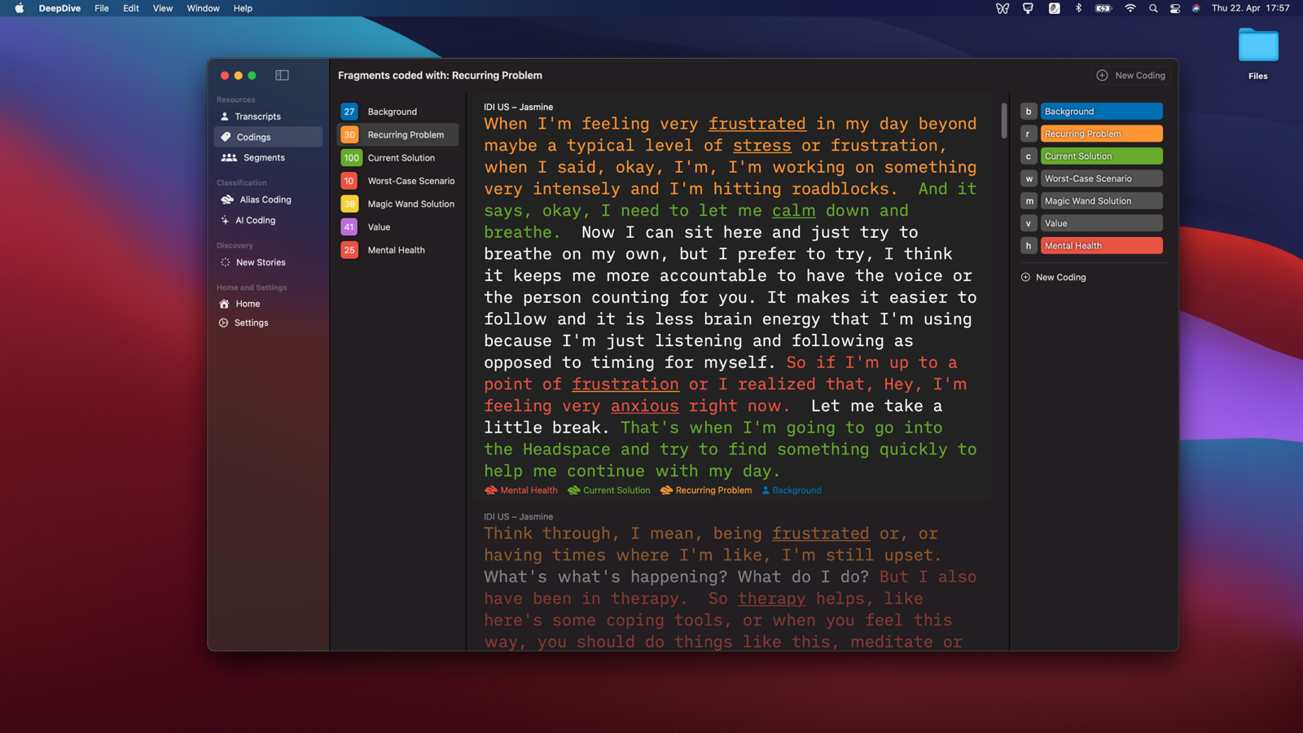This screenshot has width=1303, height=733.
Task: Apply the gray Value code
Action: click(x=1101, y=223)
